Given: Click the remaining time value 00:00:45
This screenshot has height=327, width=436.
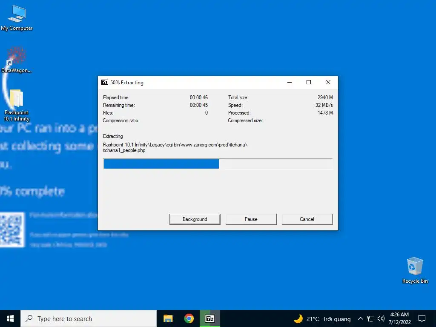Looking at the screenshot, I should [x=199, y=105].
